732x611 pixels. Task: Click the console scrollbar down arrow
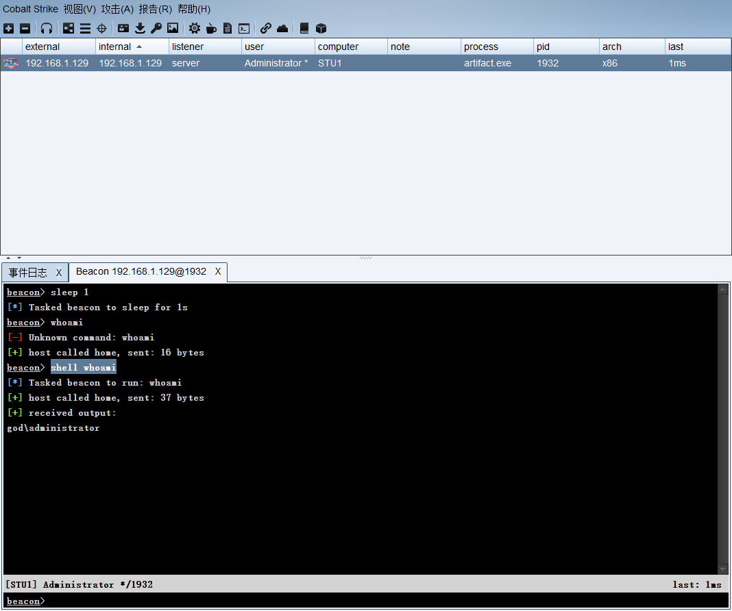pyautogui.click(x=722, y=569)
